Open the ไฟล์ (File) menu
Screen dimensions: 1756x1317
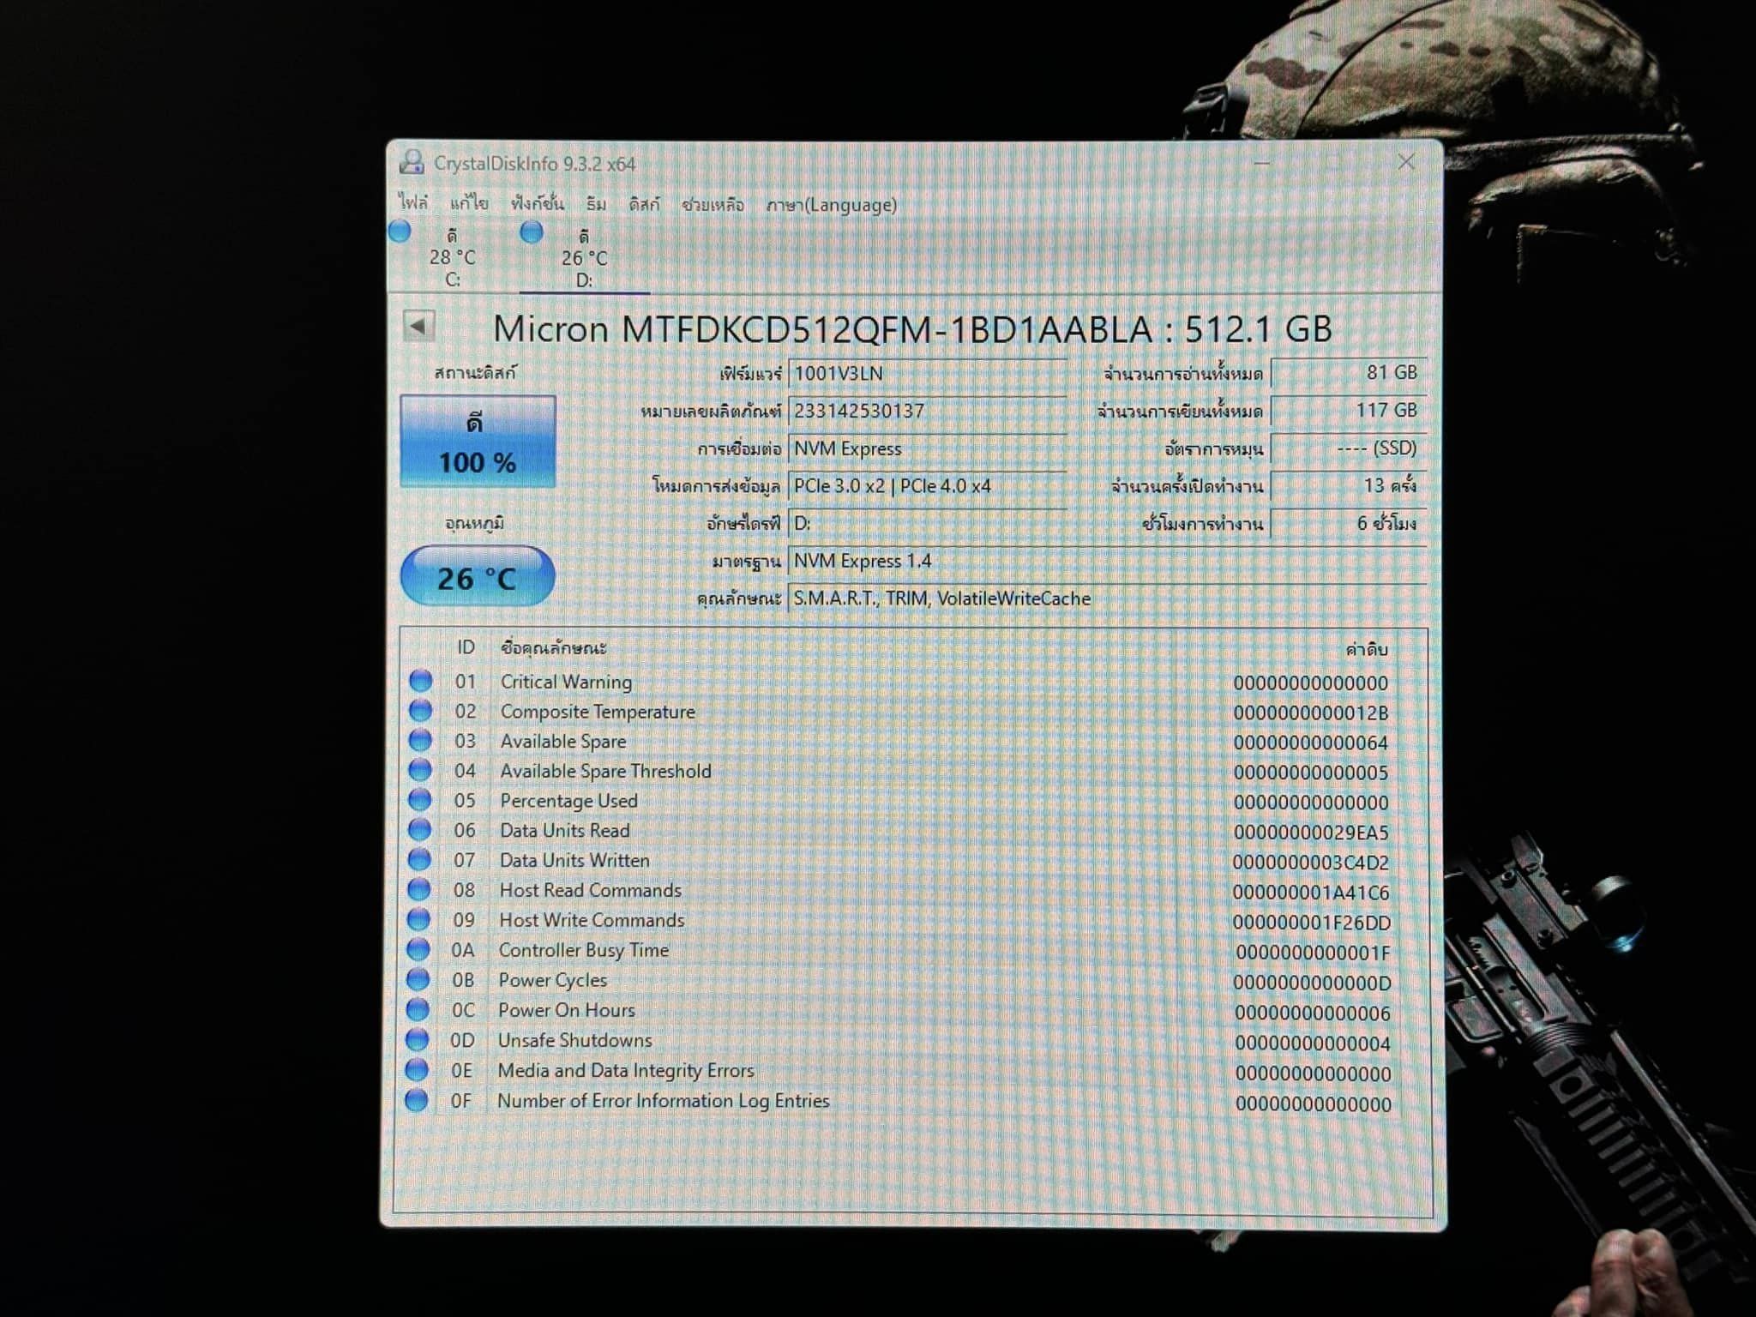pyautogui.click(x=413, y=203)
